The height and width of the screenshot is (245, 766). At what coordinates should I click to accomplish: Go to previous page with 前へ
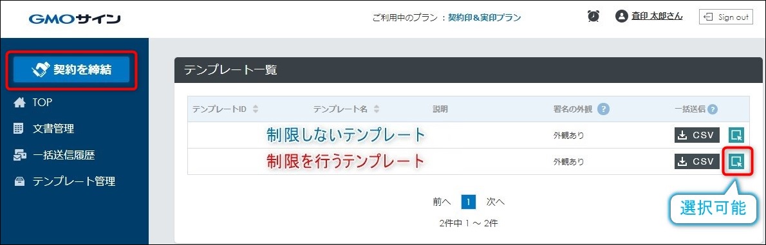pos(442,201)
